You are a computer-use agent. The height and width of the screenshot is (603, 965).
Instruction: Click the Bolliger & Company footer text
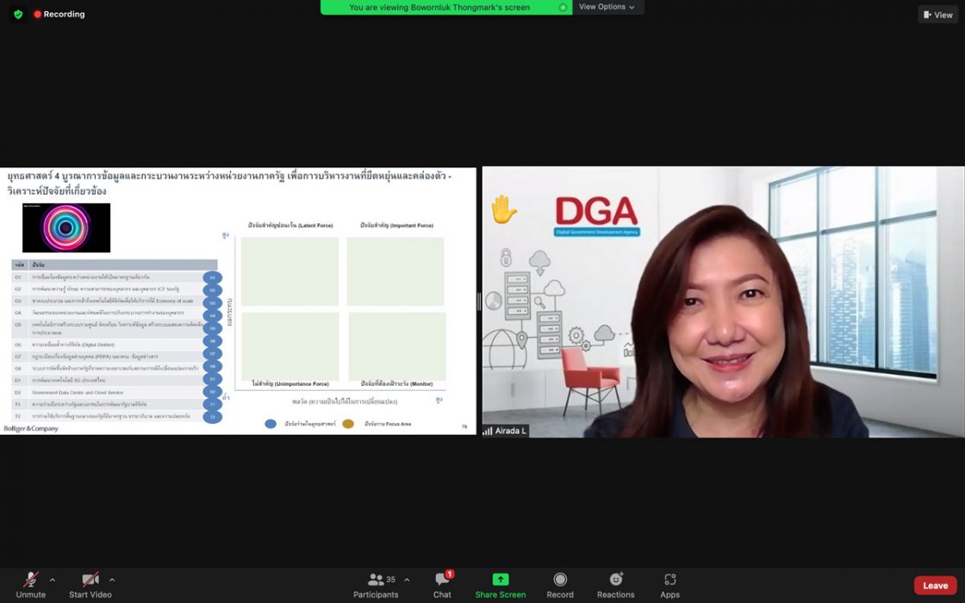click(x=31, y=429)
